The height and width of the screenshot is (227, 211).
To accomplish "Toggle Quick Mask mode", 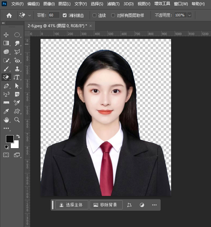I will (6, 155).
